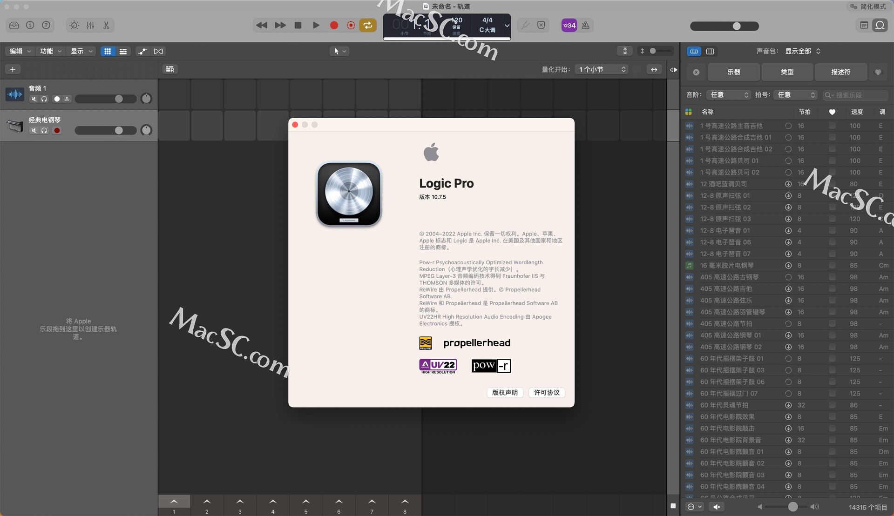Click the 简化模式 menu bar item
This screenshot has width=894, height=516.
coord(868,7)
